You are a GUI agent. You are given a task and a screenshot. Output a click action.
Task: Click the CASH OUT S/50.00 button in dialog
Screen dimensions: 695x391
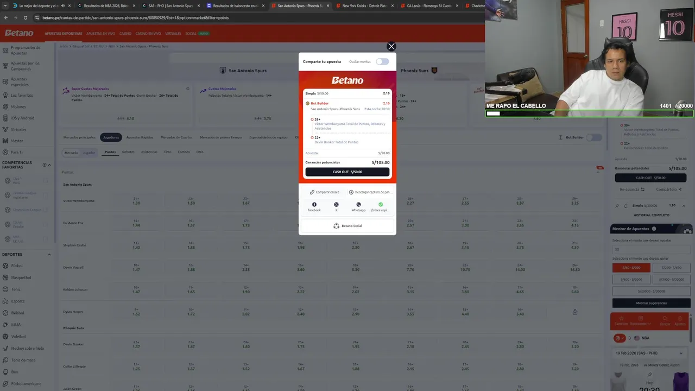coord(347,172)
